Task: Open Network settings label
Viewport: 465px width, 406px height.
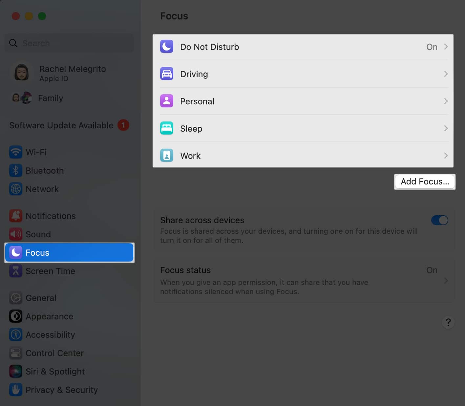Action: [x=42, y=189]
